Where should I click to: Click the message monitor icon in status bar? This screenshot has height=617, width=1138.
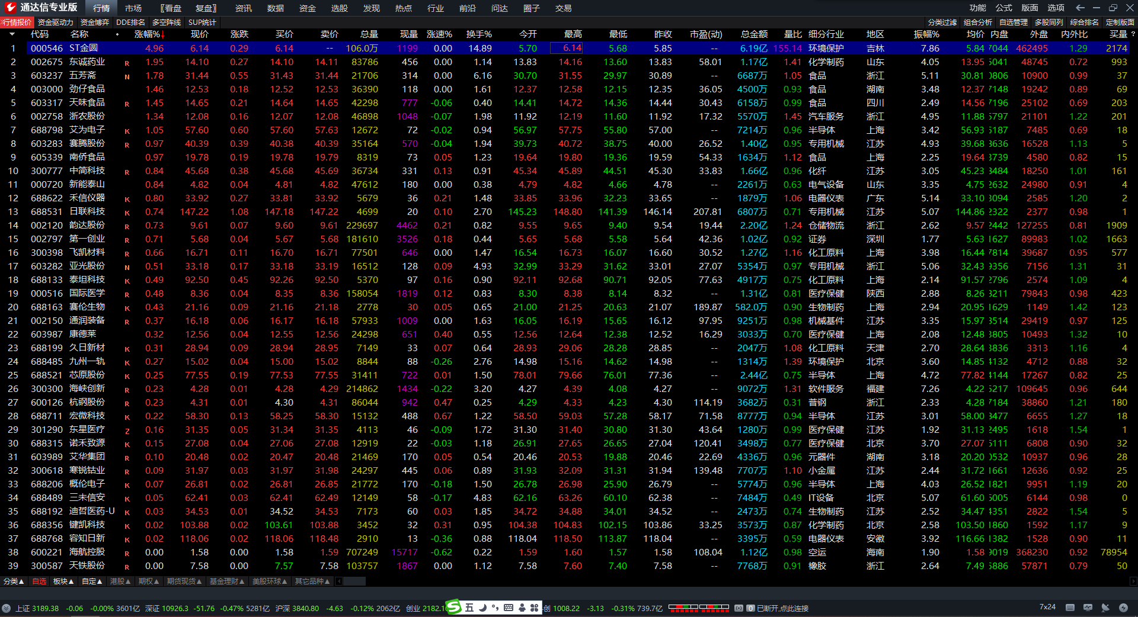pyautogui.click(x=1088, y=608)
